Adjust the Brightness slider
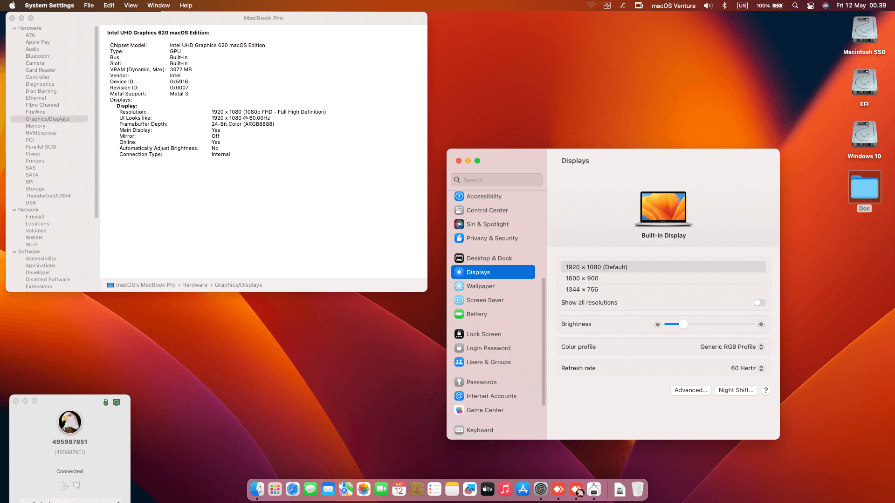This screenshot has width=895, height=503. (x=683, y=324)
